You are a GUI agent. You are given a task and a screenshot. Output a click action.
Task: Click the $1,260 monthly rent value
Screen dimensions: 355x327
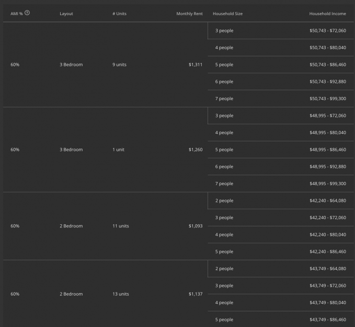pyautogui.click(x=195, y=150)
